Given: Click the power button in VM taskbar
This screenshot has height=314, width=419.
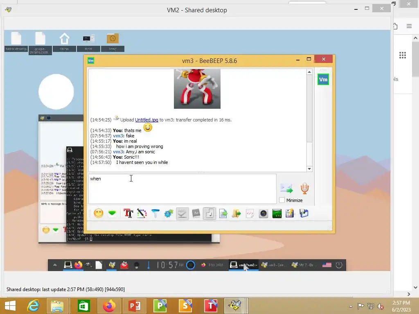Looking at the screenshot, I should click(339, 265).
